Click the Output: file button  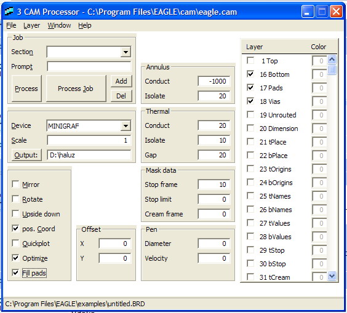point(26,155)
